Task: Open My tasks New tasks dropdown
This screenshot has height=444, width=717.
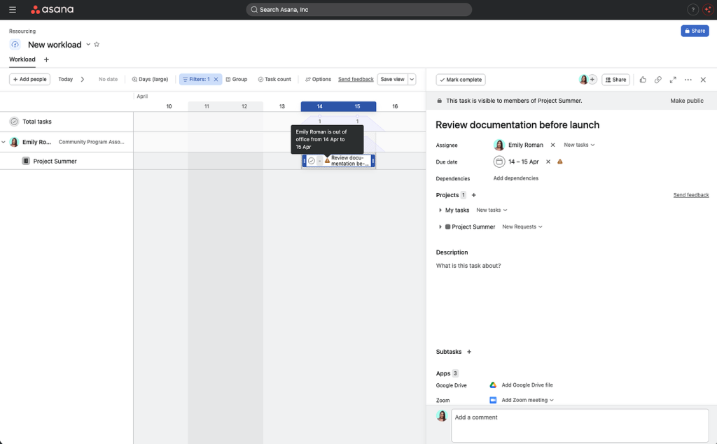Action: 492,210
